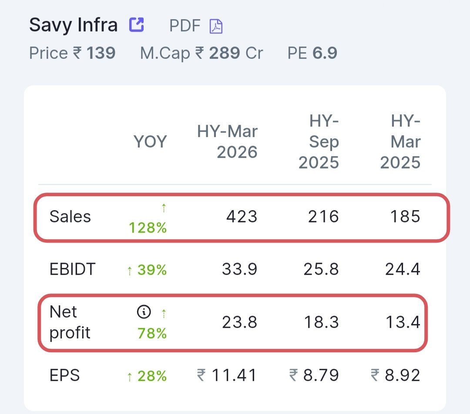
Task: Click the EPS row label
Action: (x=65, y=375)
